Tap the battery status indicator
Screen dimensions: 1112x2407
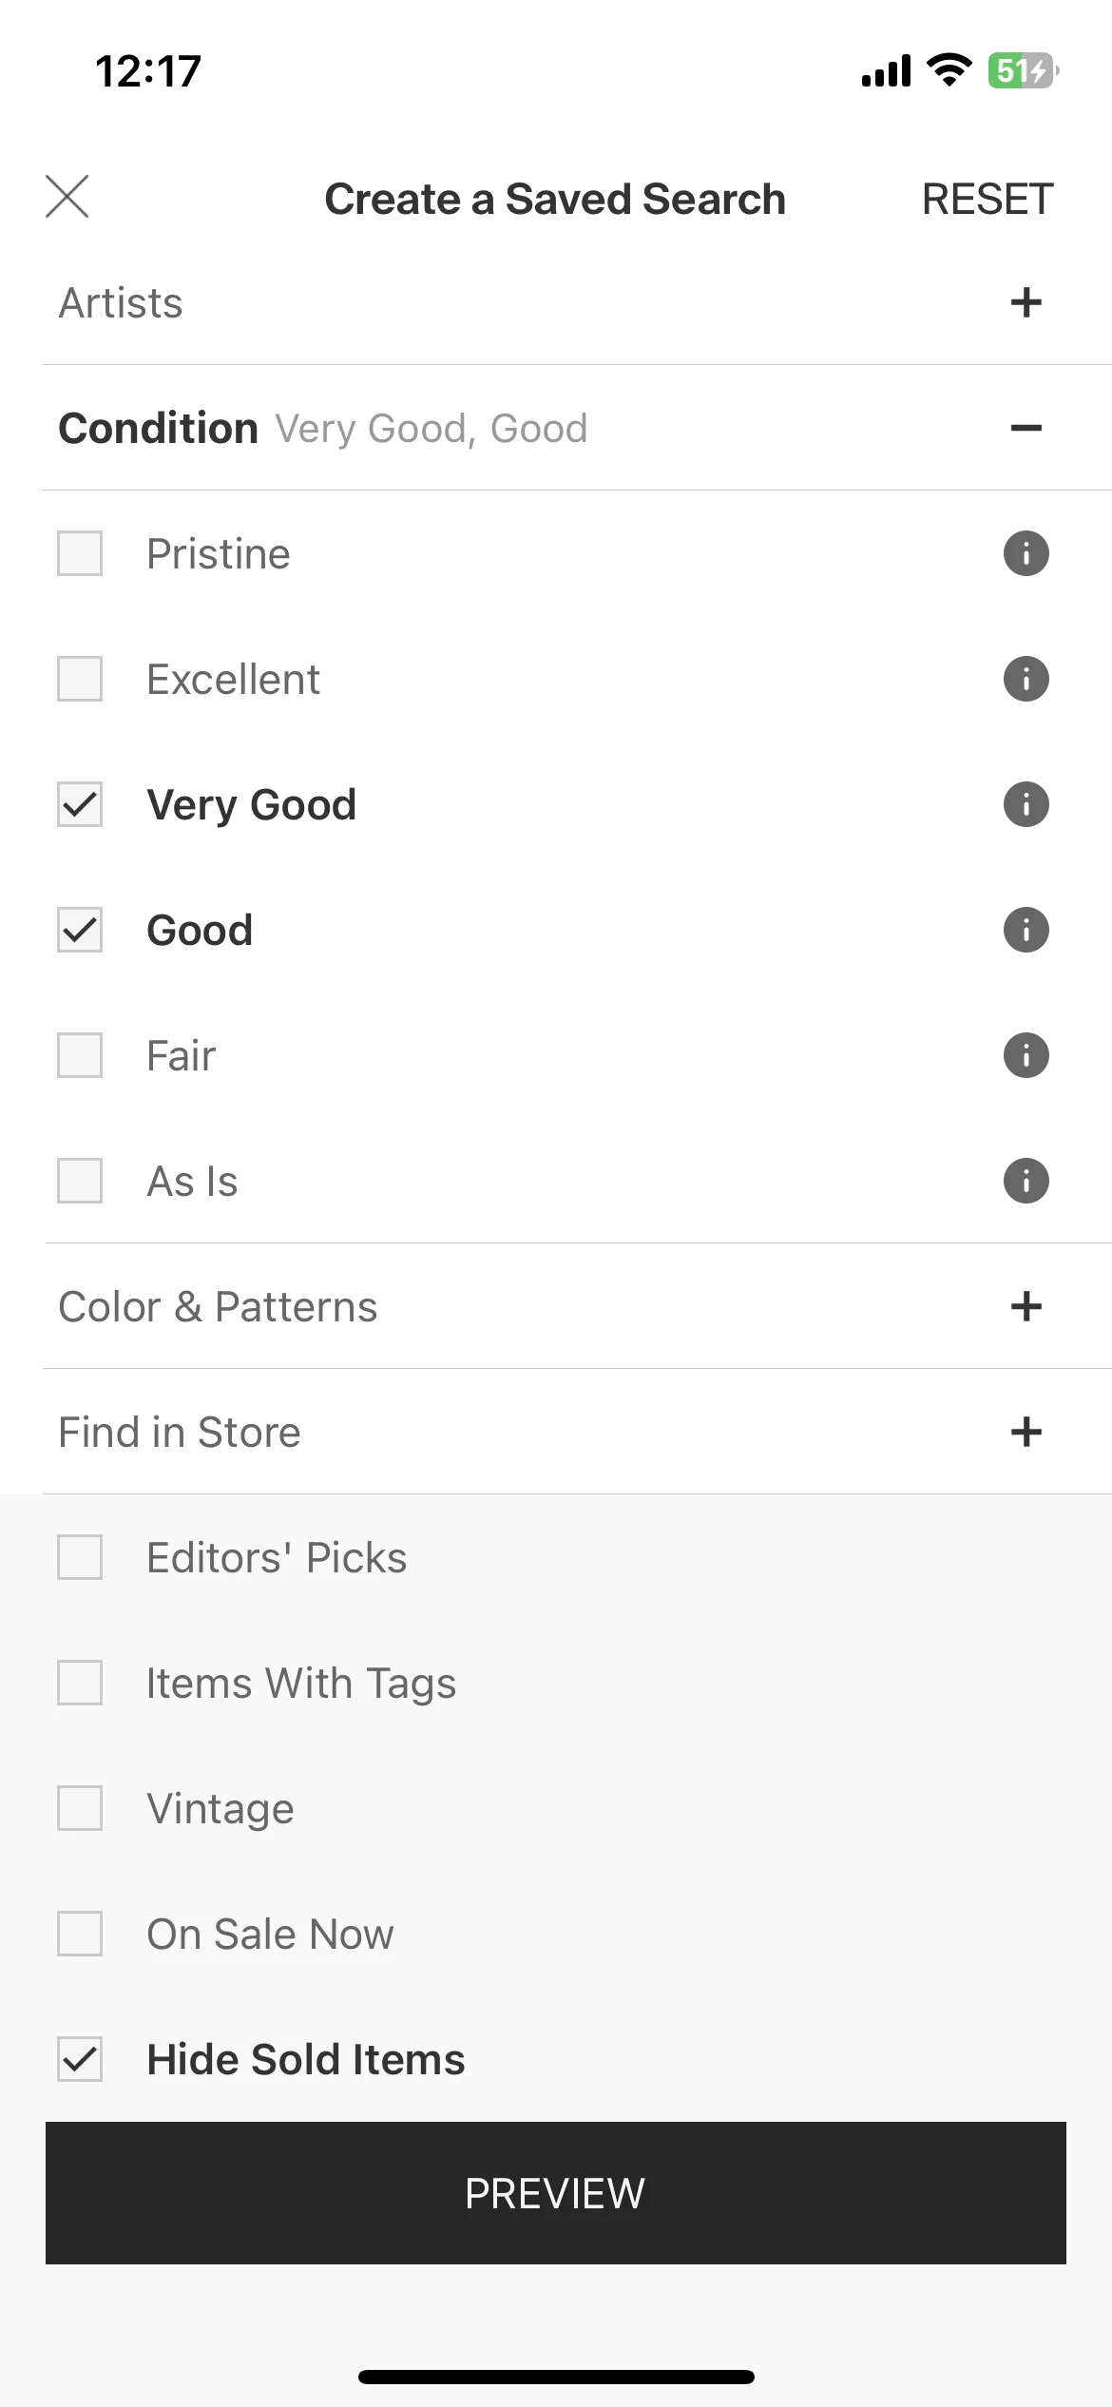[x=1024, y=70]
